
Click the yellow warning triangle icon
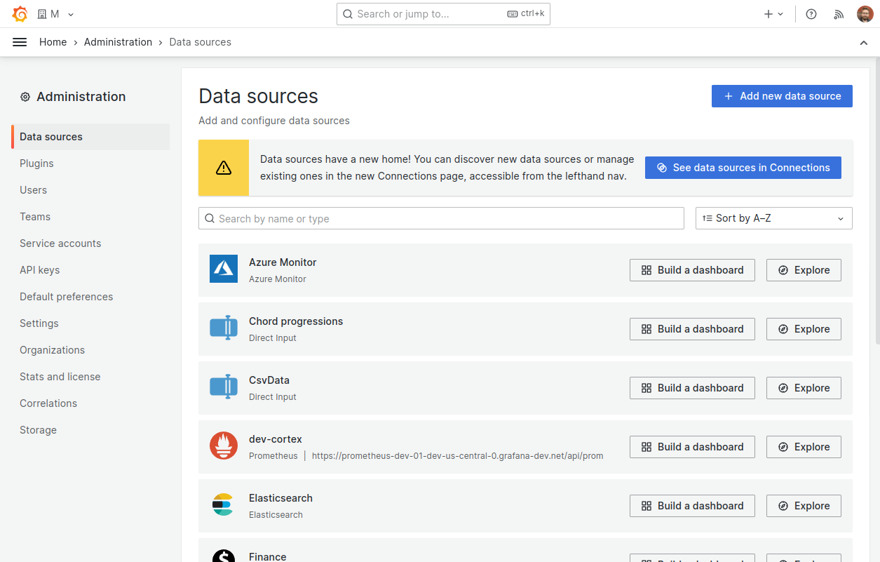224,168
